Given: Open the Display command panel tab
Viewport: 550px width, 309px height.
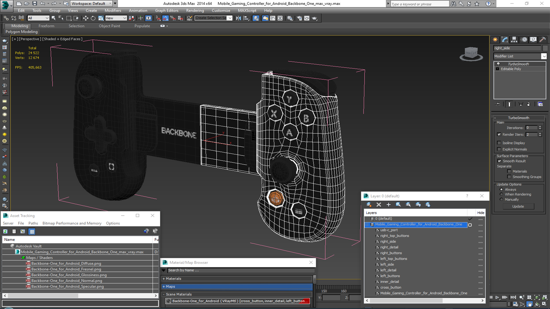Looking at the screenshot, I should pos(533,39).
